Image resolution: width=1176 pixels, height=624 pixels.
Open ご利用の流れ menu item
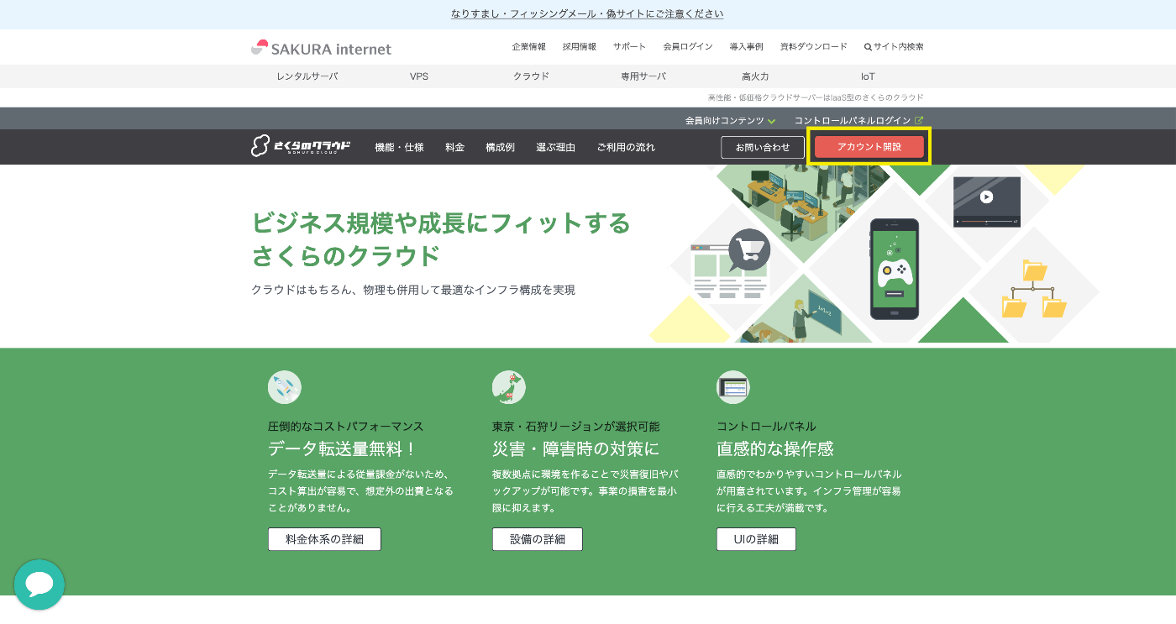tap(626, 147)
